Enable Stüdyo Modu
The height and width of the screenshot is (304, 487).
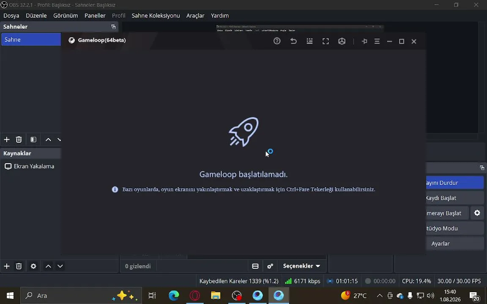455,228
